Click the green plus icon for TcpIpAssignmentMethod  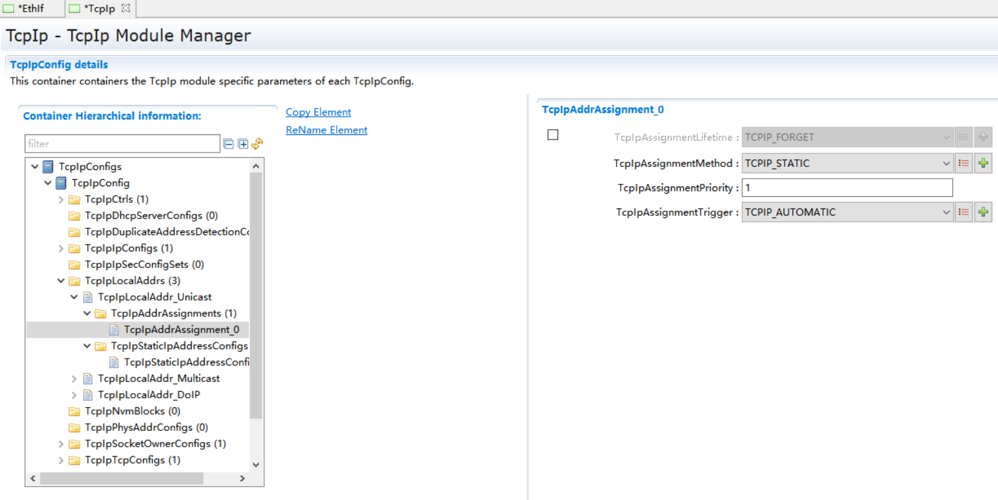[983, 163]
